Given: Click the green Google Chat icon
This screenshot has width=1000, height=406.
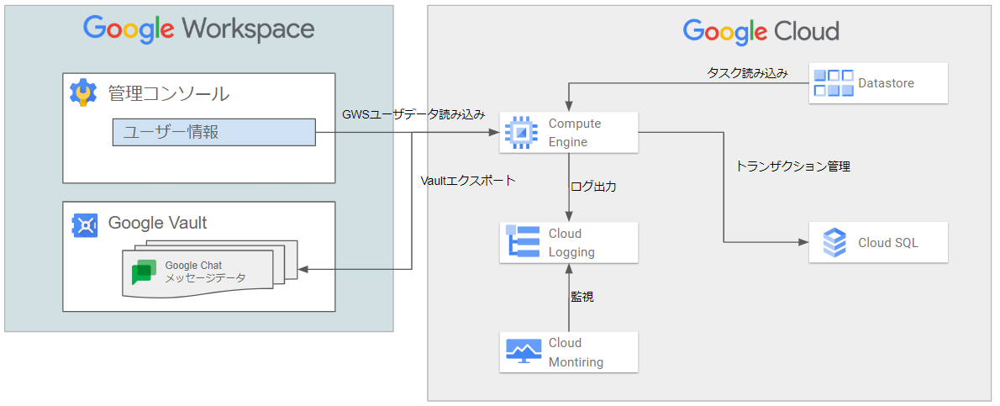Looking at the screenshot, I should [145, 272].
